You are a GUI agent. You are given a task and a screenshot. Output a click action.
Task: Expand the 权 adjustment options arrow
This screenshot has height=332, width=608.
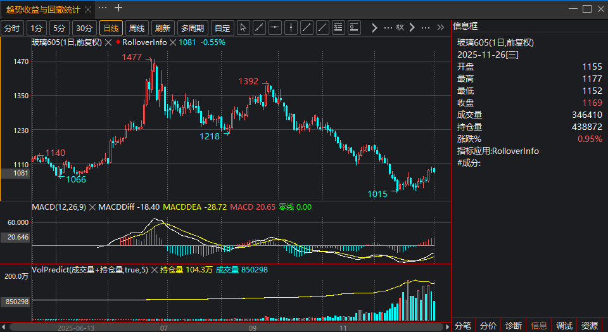412,28
